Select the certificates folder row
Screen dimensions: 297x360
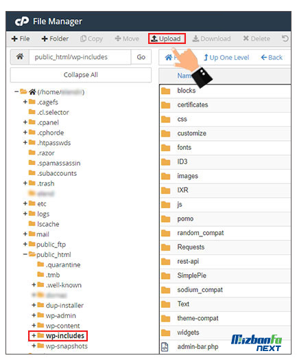225,105
